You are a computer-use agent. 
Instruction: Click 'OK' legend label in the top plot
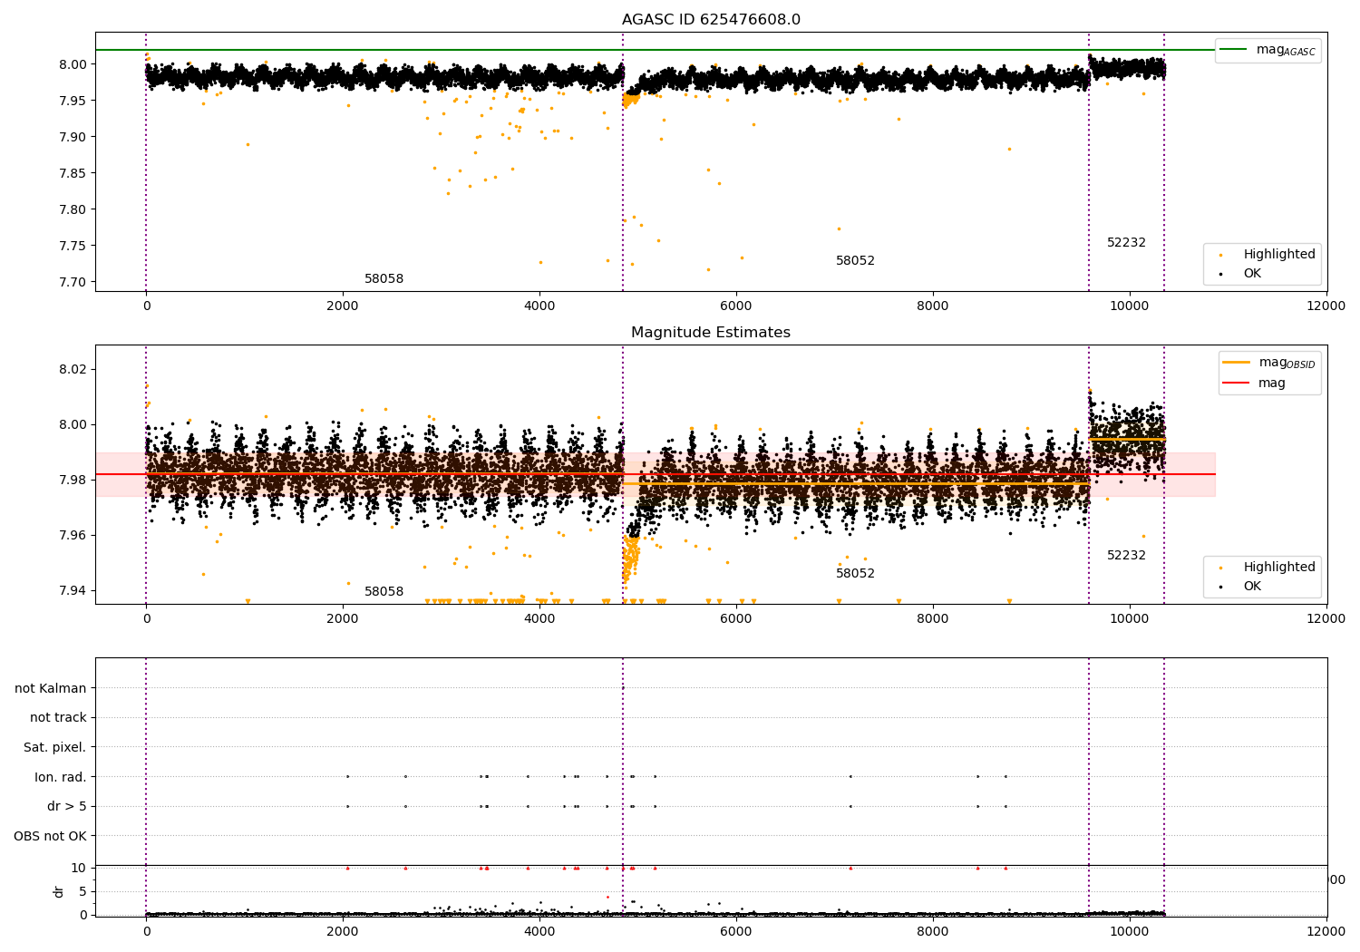(1252, 274)
